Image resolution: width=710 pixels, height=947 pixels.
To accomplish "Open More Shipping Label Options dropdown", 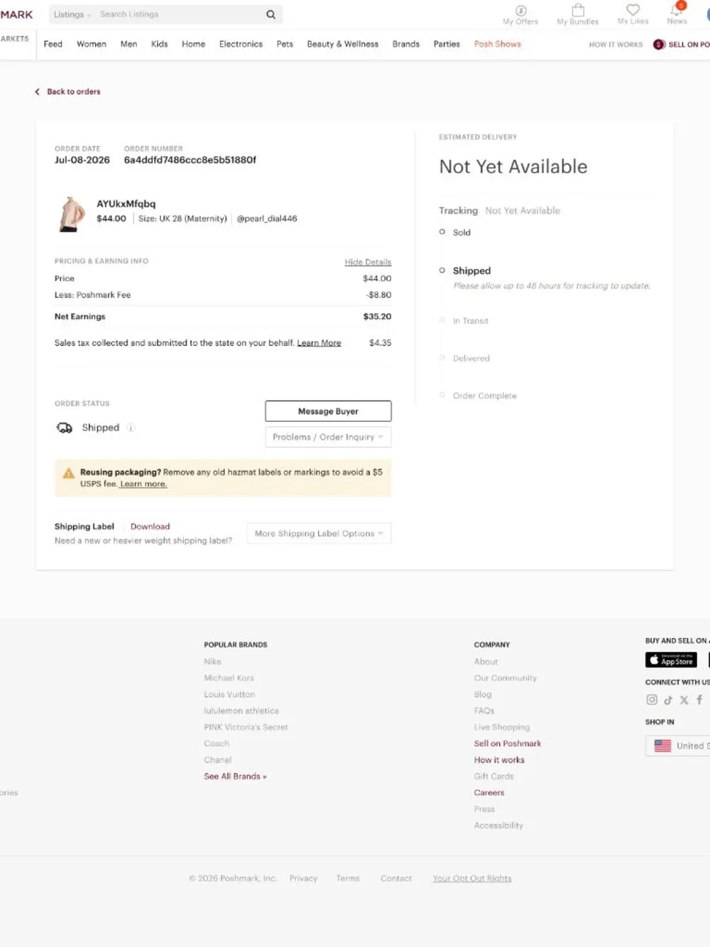I will [x=319, y=534].
